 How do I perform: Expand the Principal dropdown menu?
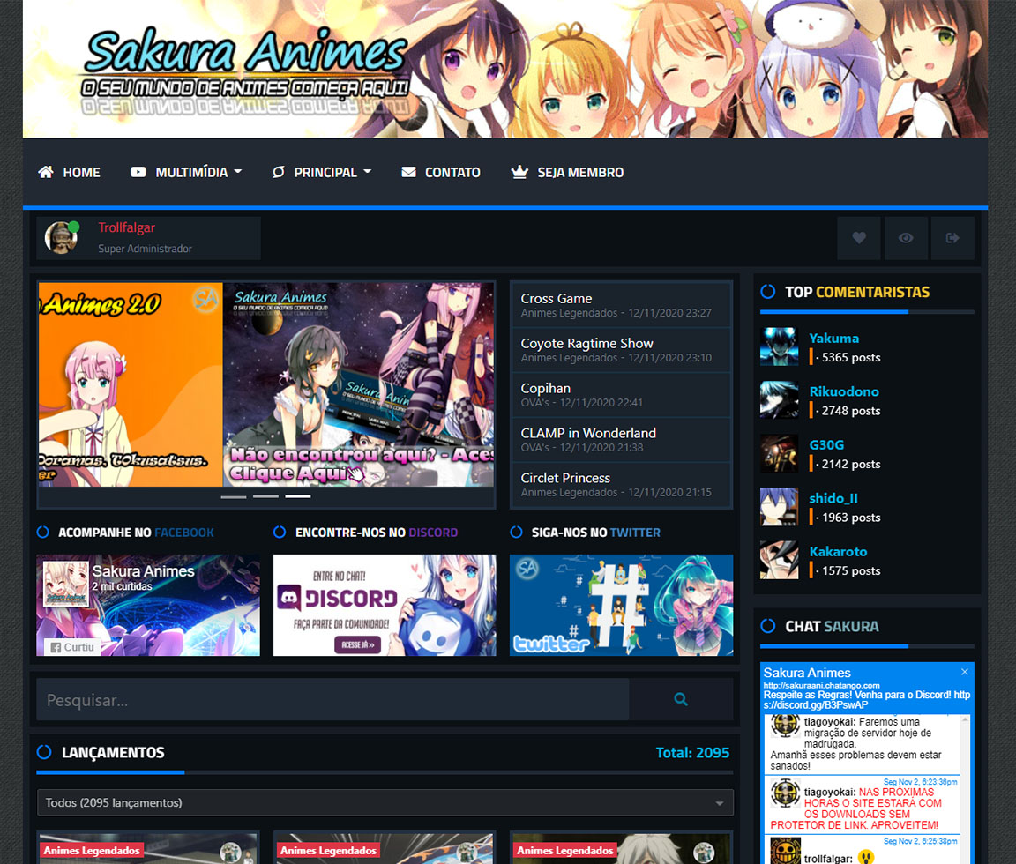pos(322,172)
